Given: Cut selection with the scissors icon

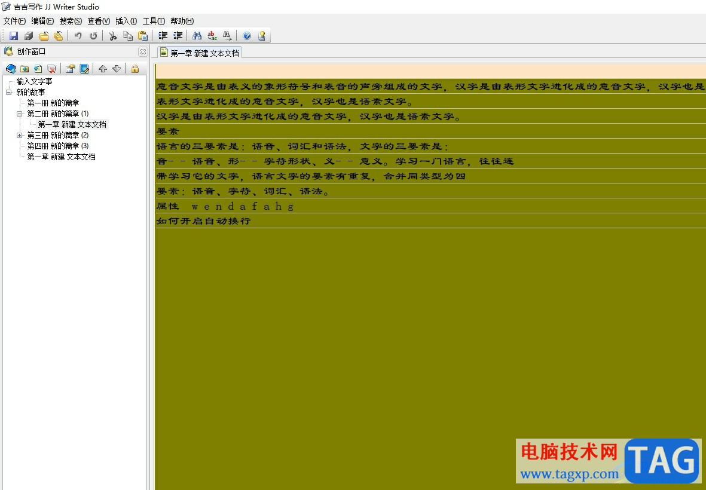Looking at the screenshot, I should pyautogui.click(x=112, y=35).
